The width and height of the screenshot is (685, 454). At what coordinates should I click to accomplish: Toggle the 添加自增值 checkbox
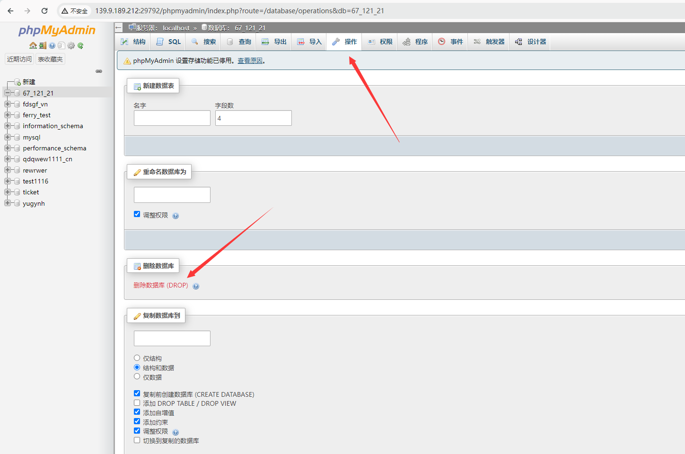click(x=137, y=412)
